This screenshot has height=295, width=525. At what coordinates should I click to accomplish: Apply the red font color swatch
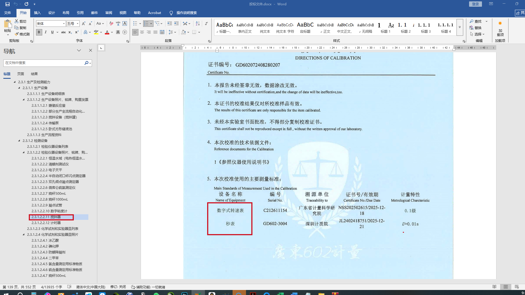(107, 32)
